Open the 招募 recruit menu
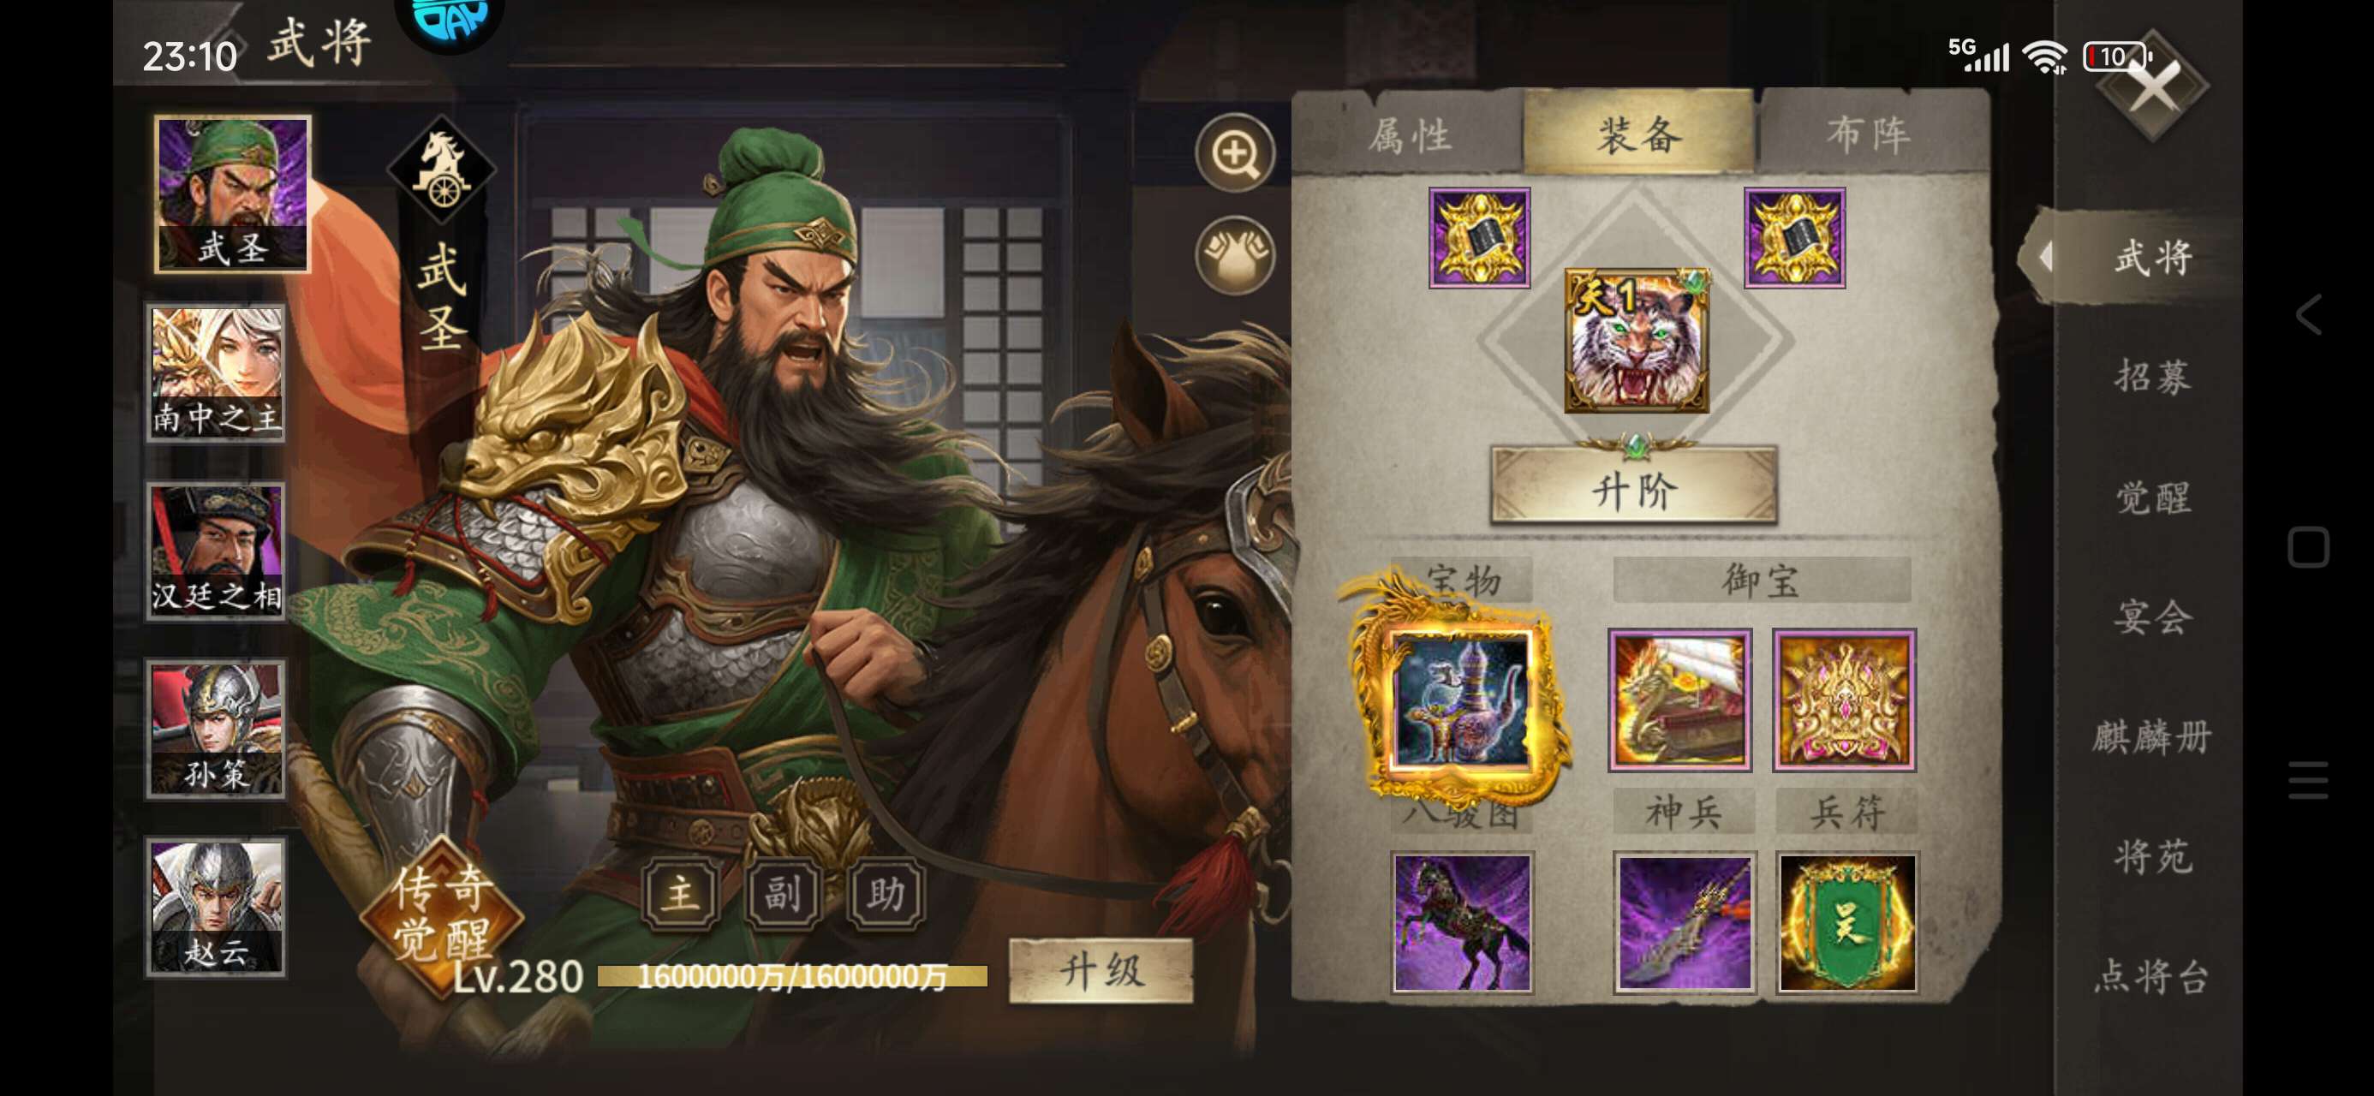This screenshot has width=2374, height=1096. point(2153,376)
